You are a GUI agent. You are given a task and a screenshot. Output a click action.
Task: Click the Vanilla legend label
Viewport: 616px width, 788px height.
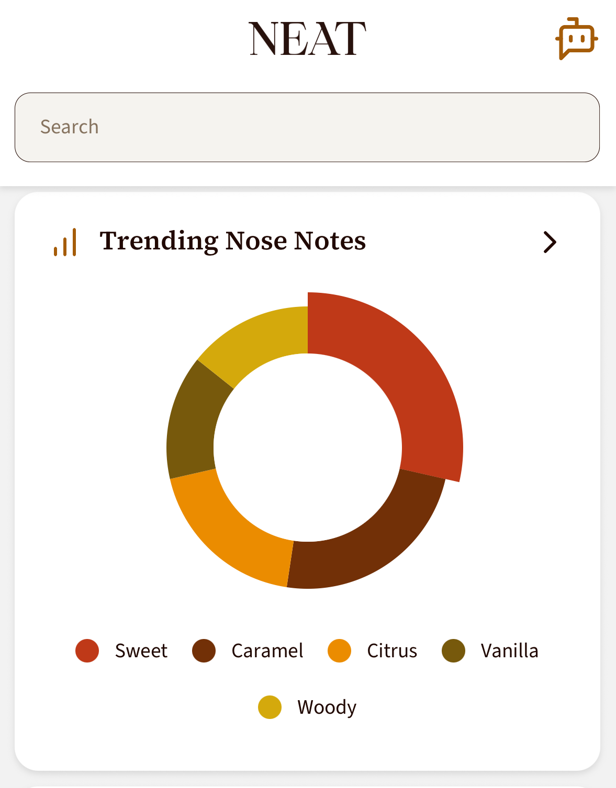510,650
